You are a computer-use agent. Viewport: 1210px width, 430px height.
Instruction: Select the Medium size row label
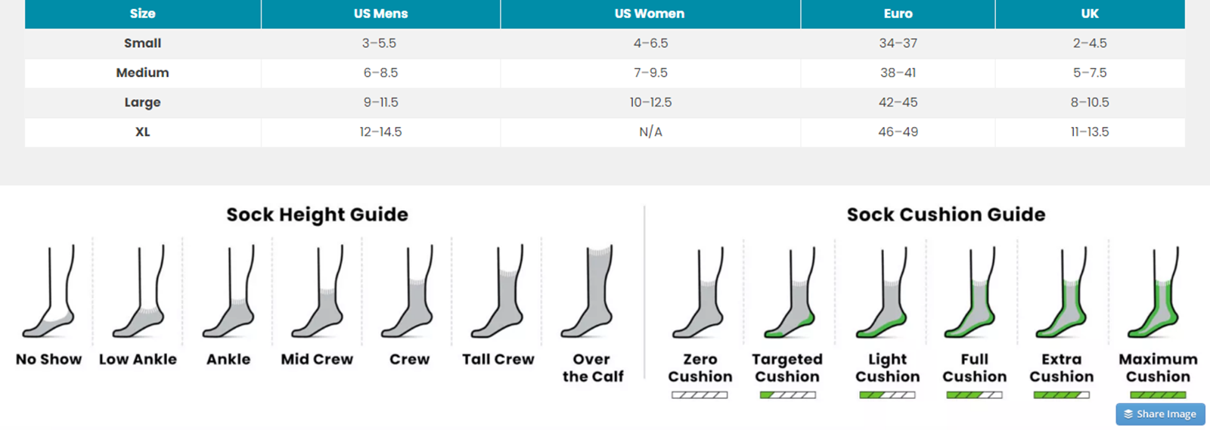142,73
